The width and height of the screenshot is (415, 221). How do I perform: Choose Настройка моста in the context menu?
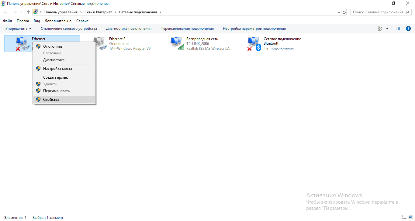[64, 69]
